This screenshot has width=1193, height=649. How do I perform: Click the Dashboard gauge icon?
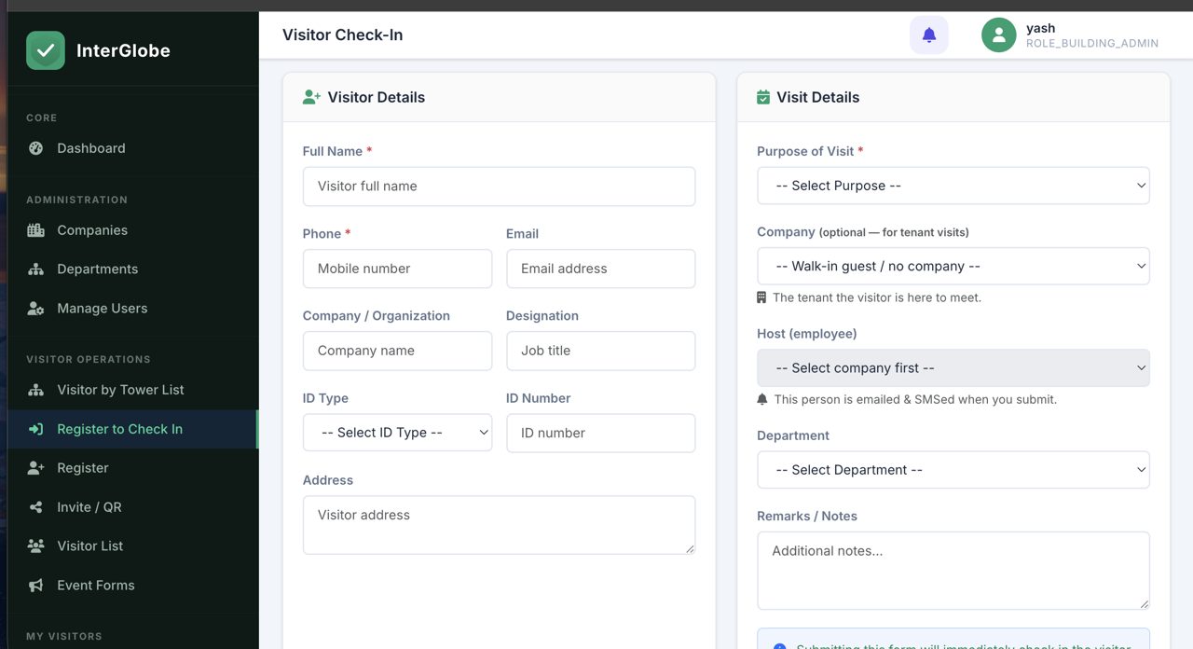36,148
